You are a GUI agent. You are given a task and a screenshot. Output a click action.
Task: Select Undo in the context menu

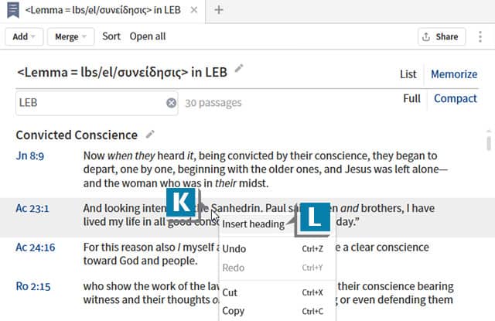(x=234, y=248)
